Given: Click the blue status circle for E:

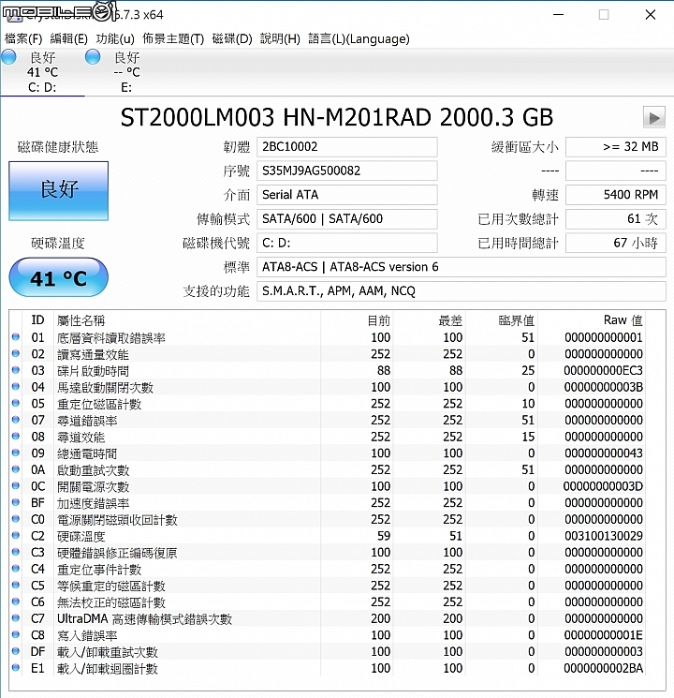Looking at the screenshot, I should pyautogui.click(x=93, y=57).
